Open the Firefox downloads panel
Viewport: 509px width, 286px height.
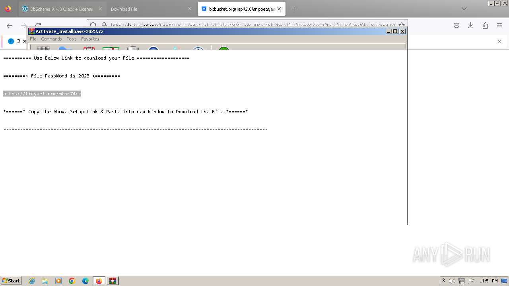(x=471, y=25)
